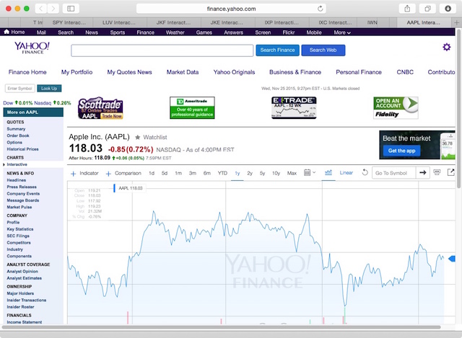This screenshot has width=462, height=338.
Task: Click the chart print icon
Action: click(x=437, y=172)
